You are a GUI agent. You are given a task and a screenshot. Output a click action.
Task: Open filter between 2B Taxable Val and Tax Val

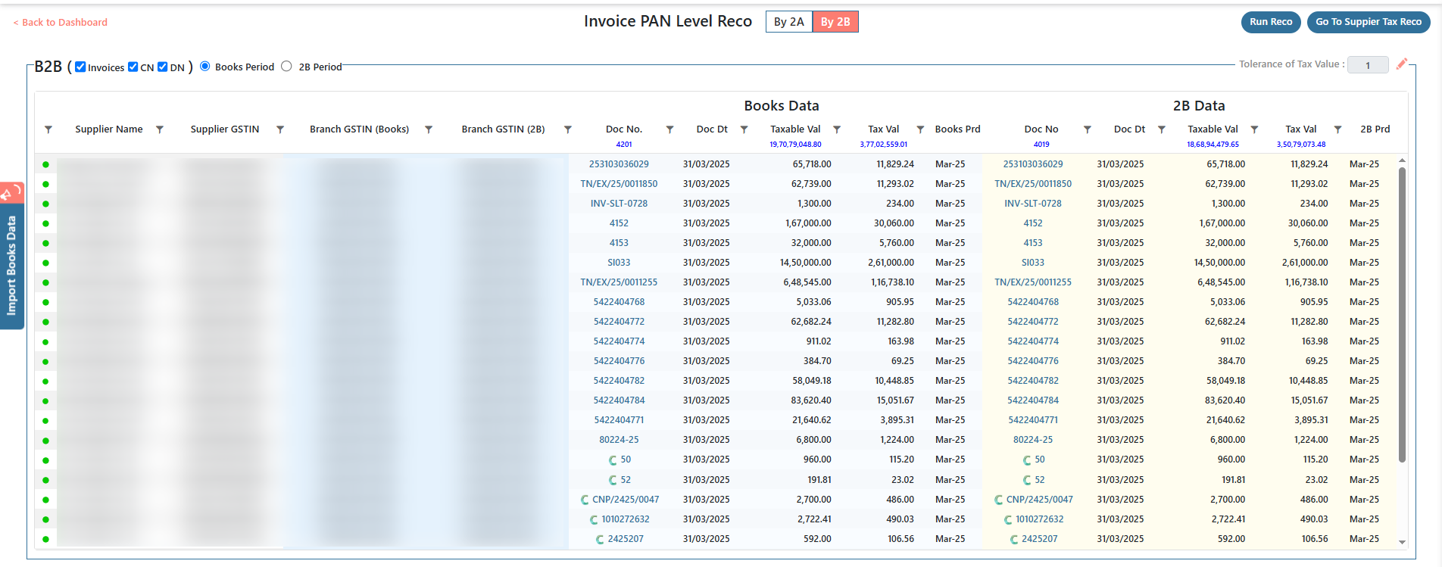(x=1254, y=129)
